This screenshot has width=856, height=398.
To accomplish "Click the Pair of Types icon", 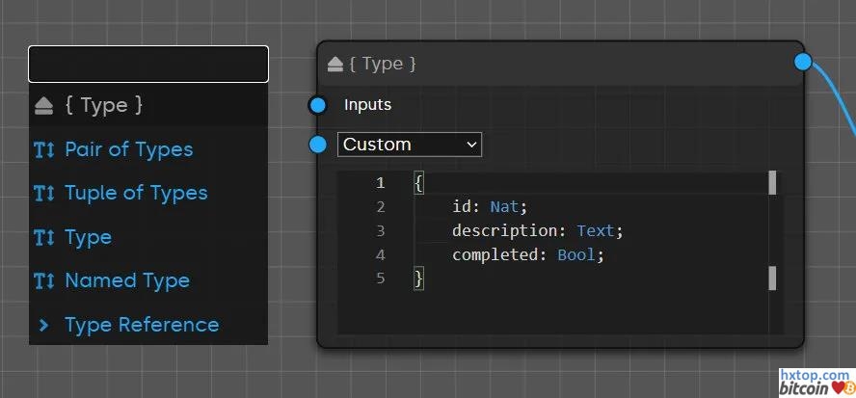I will tap(44, 149).
